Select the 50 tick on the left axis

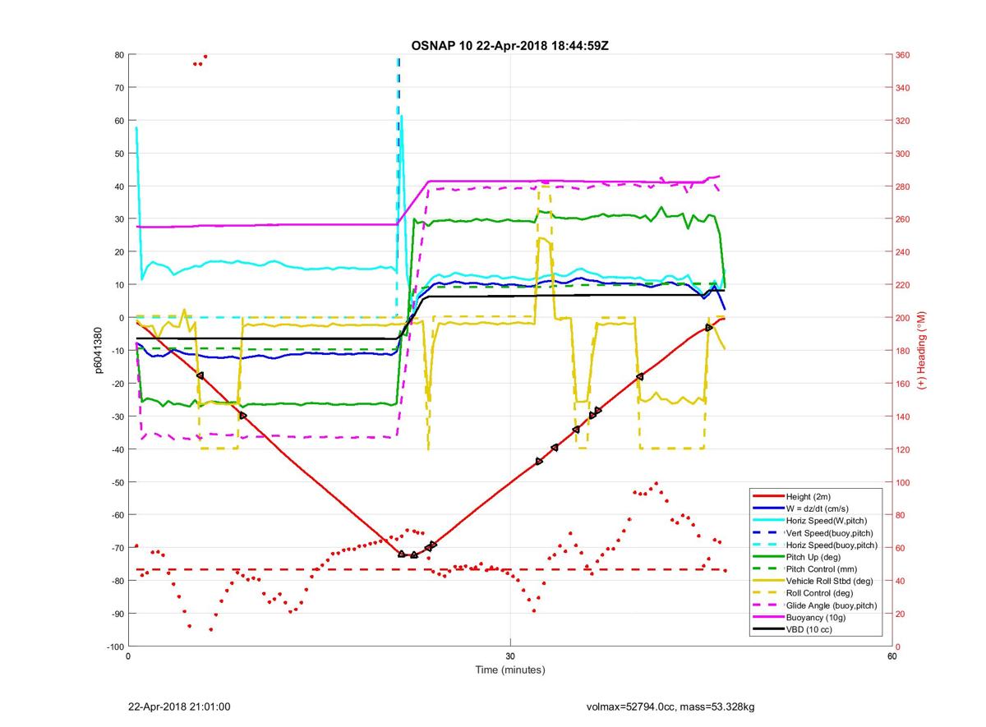point(119,154)
